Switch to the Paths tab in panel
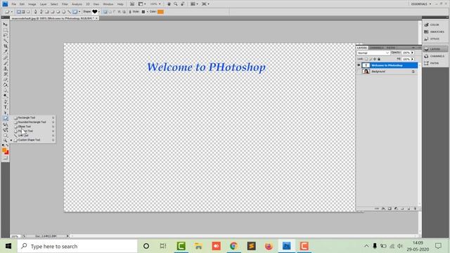 click(x=391, y=48)
